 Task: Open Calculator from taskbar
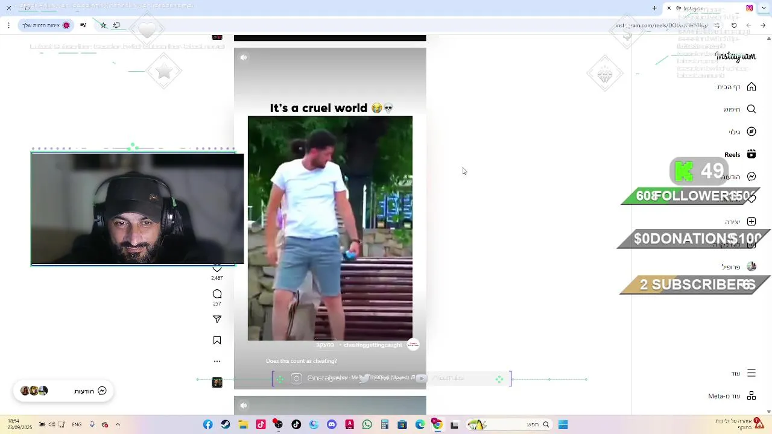click(x=384, y=425)
